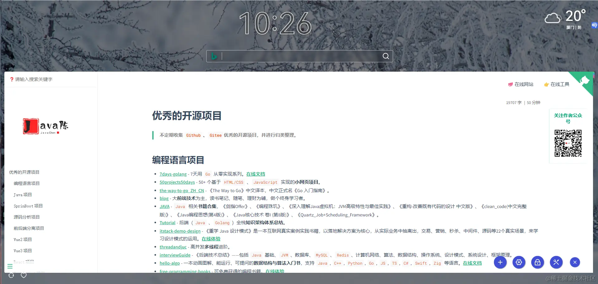Open 在线文档 link for hello-algo
The height and width of the screenshot is (284, 598).
(472, 263)
